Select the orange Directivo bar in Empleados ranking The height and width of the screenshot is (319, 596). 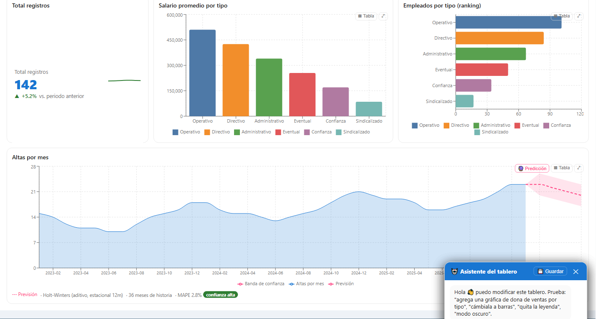pyautogui.click(x=499, y=38)
